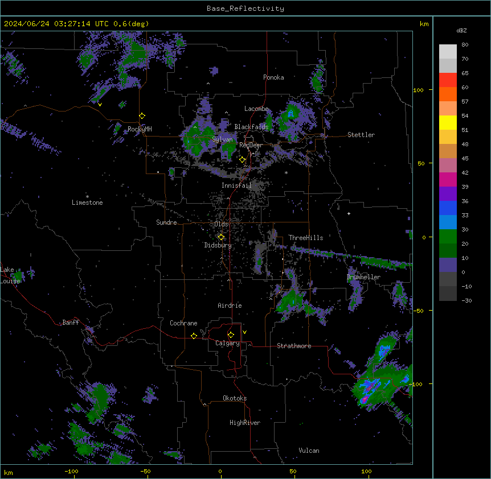
Task: Click the Calgary city label
Action: click(x=228, y=343)
